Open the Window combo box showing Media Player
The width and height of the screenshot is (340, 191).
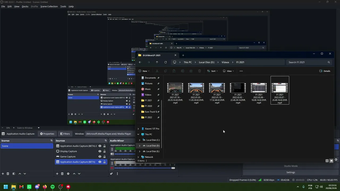point(110,134)
